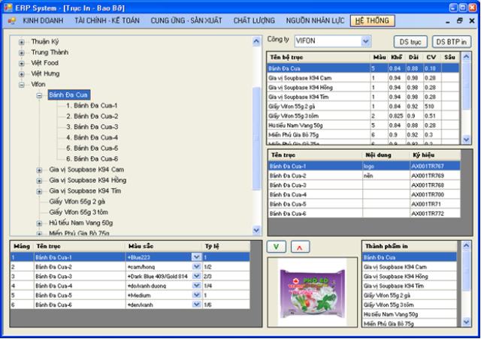Expand the Việt Hưng tree node
This screenshot has width=481, height=339.
click(22, 74)
